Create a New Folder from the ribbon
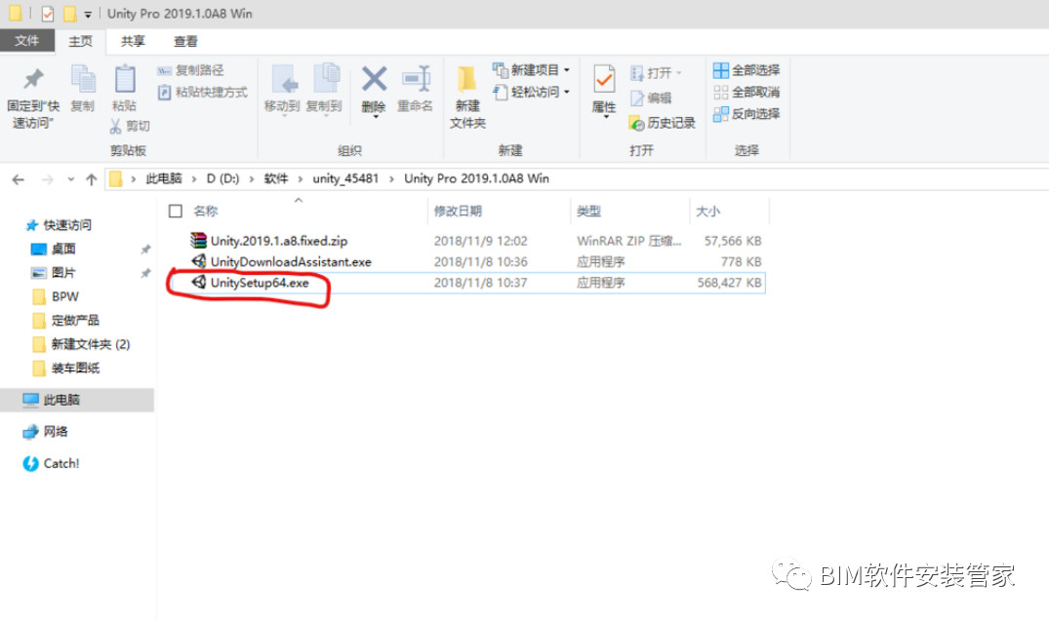This screenshot has height=621, width=1049. coord(467,95)
